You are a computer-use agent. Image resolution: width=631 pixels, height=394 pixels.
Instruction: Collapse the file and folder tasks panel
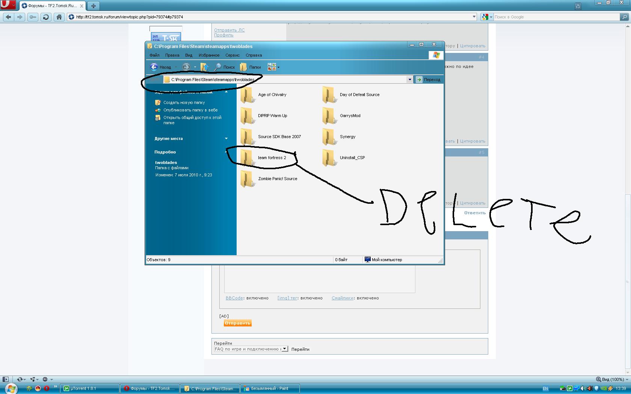226,92
